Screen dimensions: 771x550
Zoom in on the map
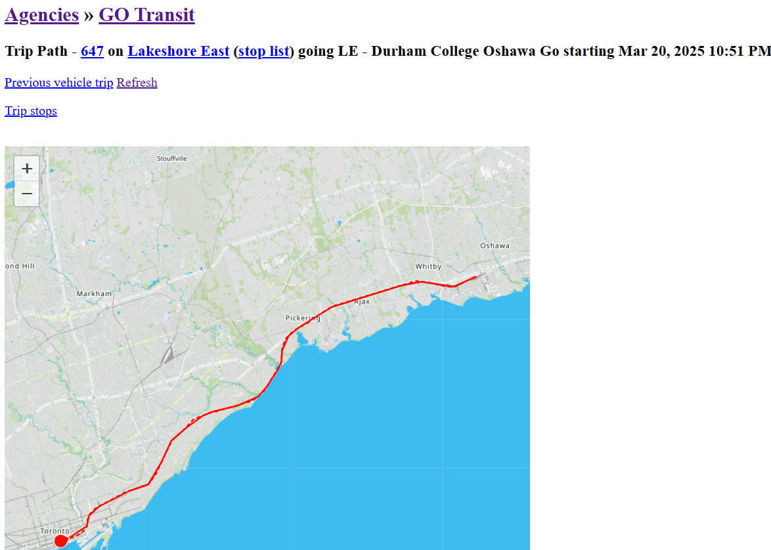point(27,169)
